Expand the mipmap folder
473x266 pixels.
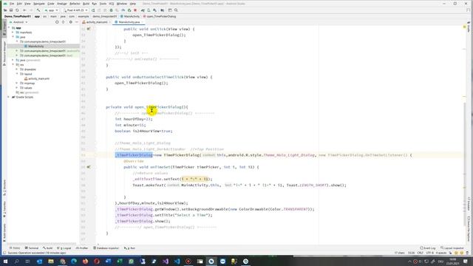[17, 83]
